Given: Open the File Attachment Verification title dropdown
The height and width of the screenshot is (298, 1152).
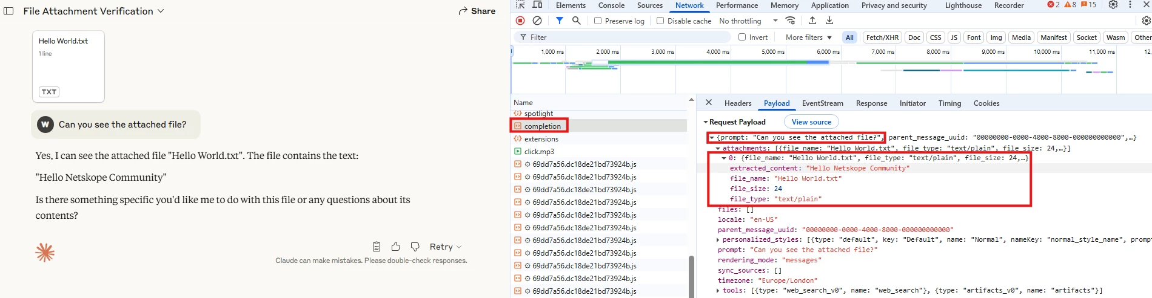Looking at the screenshot, I should tap(93, 11).
